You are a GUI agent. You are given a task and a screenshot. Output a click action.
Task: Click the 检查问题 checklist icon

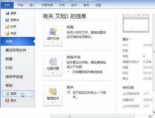53,62
